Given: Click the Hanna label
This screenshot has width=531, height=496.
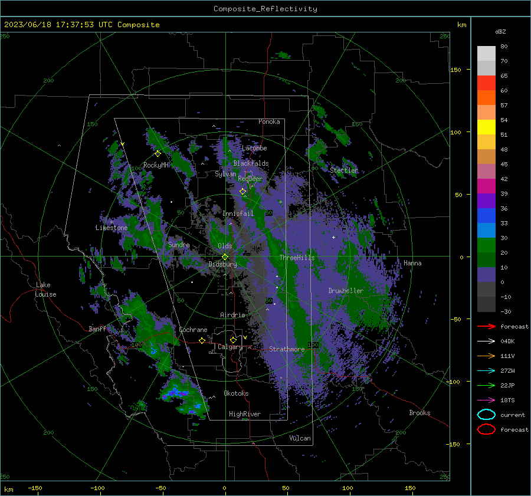Looking at the screenshot, I should (x=412, y=263).
